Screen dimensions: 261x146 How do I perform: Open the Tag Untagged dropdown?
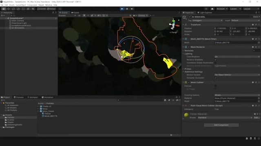[x=207, y=21]
